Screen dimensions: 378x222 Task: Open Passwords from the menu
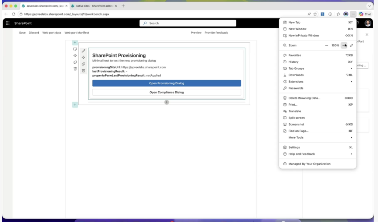(x=317, y=88)
